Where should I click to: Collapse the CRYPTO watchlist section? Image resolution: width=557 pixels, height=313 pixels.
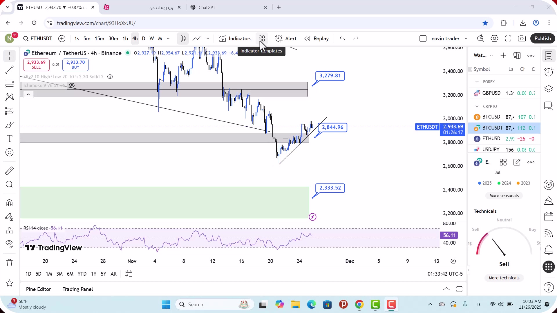[477, 107]
